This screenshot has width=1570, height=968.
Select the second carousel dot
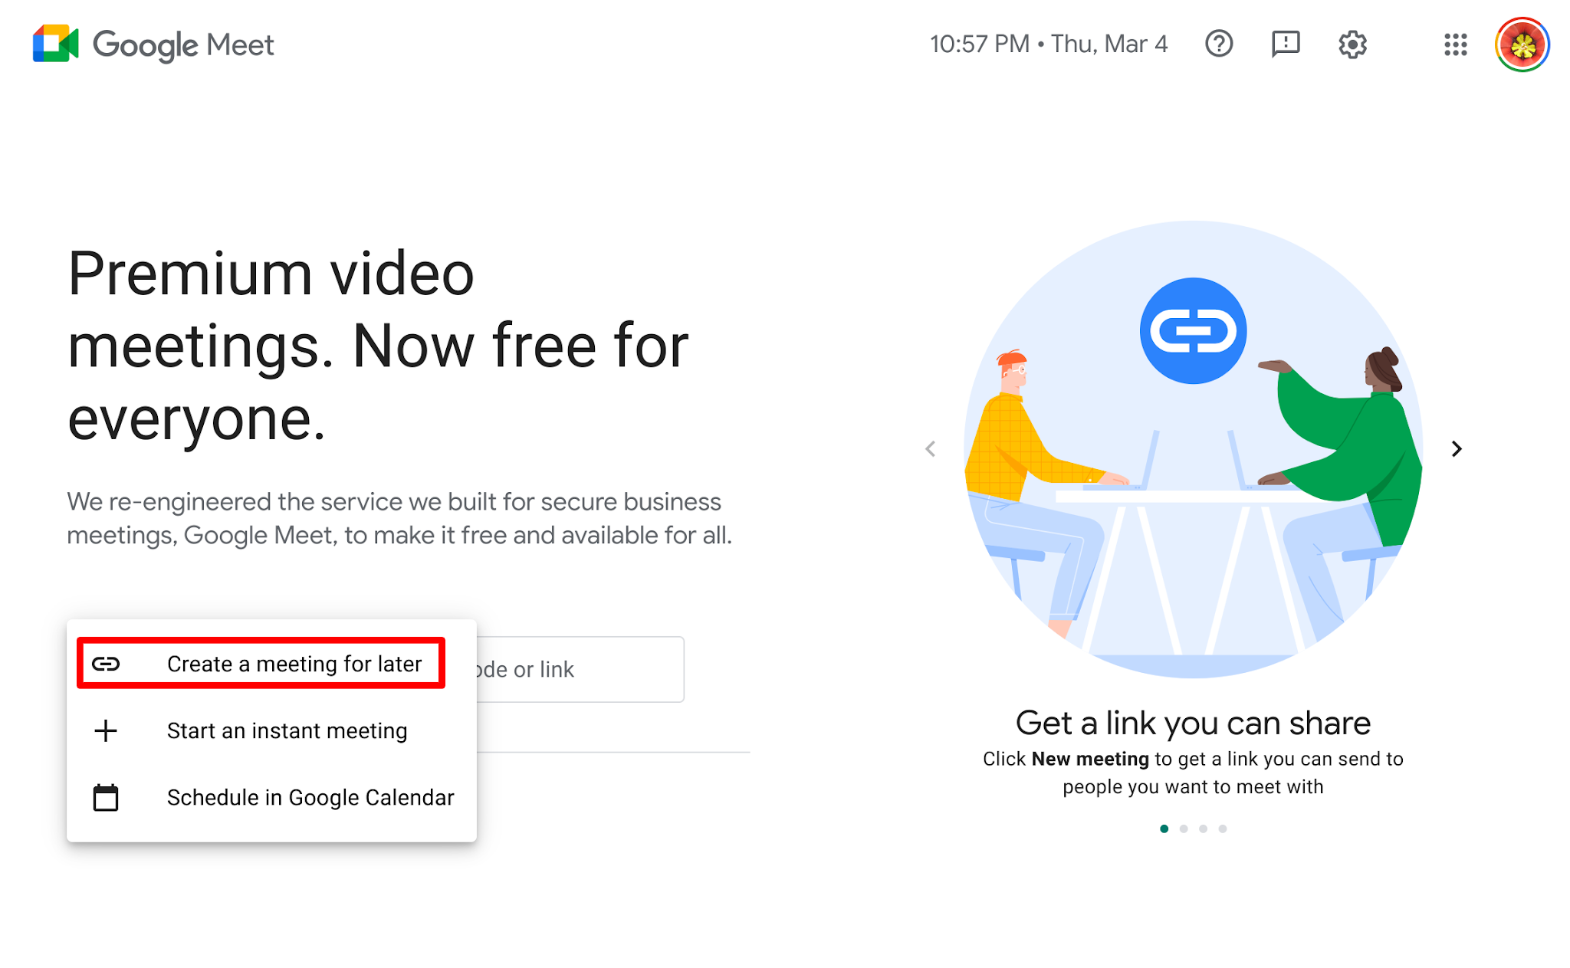[1184, 828]
